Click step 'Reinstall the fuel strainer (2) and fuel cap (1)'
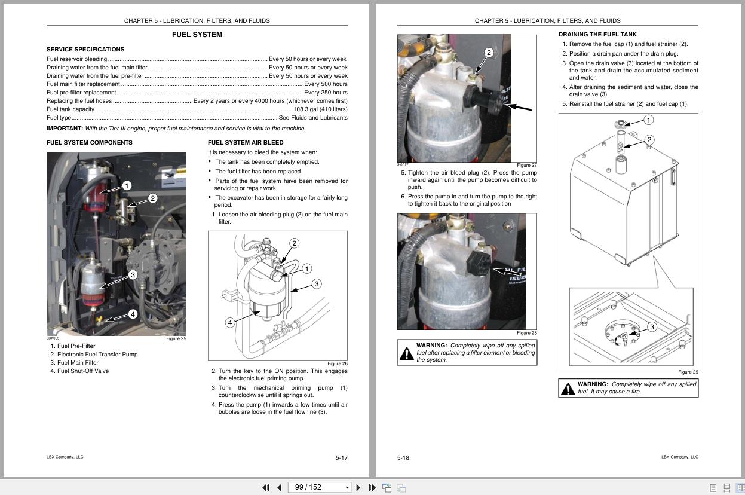The height and width of the screenshot is (495, 745). tap(626, 104)
